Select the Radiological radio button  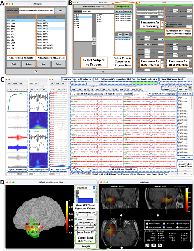(x=177, y=227)
